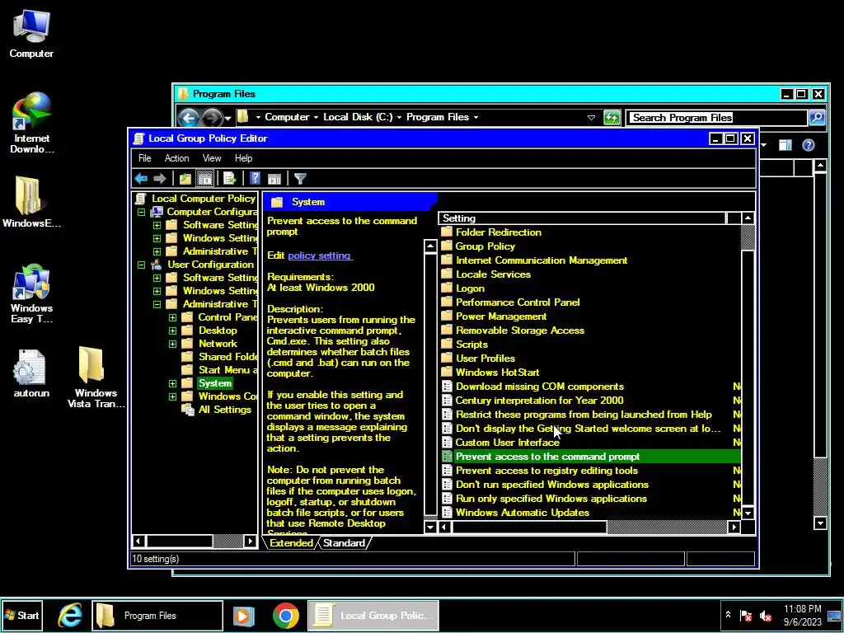Screen dimensions: 844x633
Task: Select 'Prevent access to the command prompt'
Action: click(547, 457)
